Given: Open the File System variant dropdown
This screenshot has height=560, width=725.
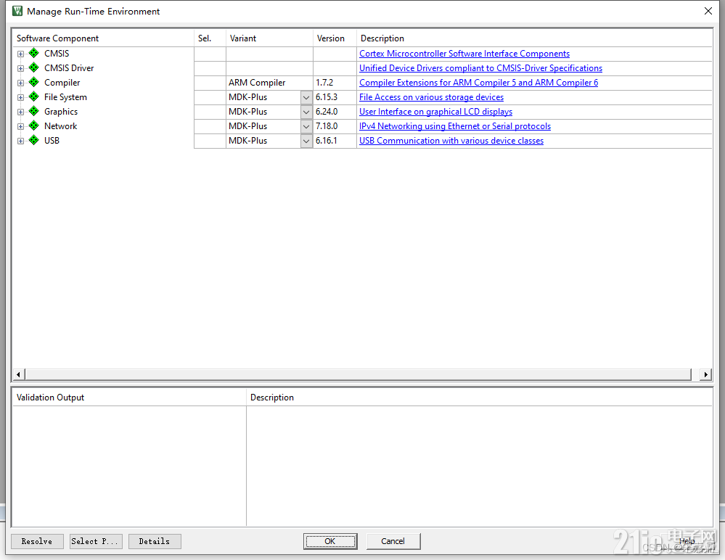Looking at the screenshot, I should point(306,97).
